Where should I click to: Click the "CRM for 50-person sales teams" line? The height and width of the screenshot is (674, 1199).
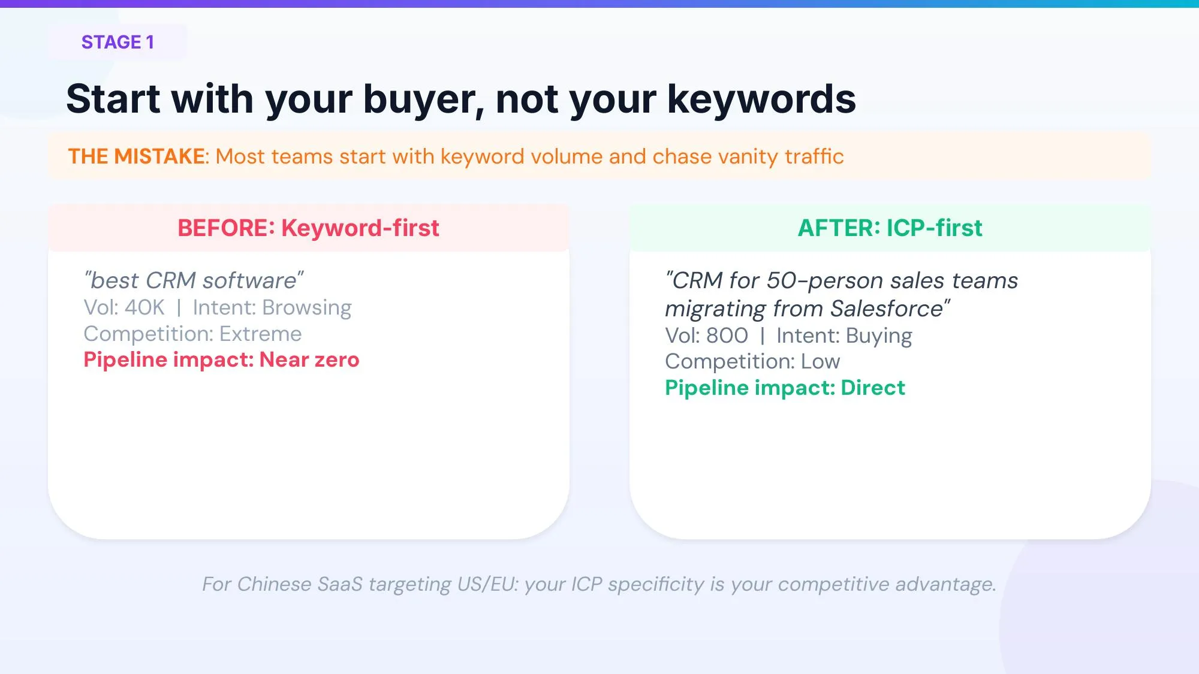coord(841,280)
